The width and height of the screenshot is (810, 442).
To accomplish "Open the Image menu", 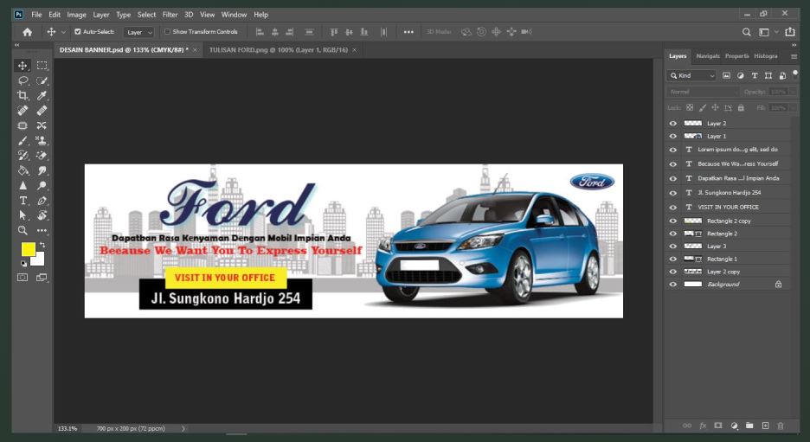I will pos(76,15).
